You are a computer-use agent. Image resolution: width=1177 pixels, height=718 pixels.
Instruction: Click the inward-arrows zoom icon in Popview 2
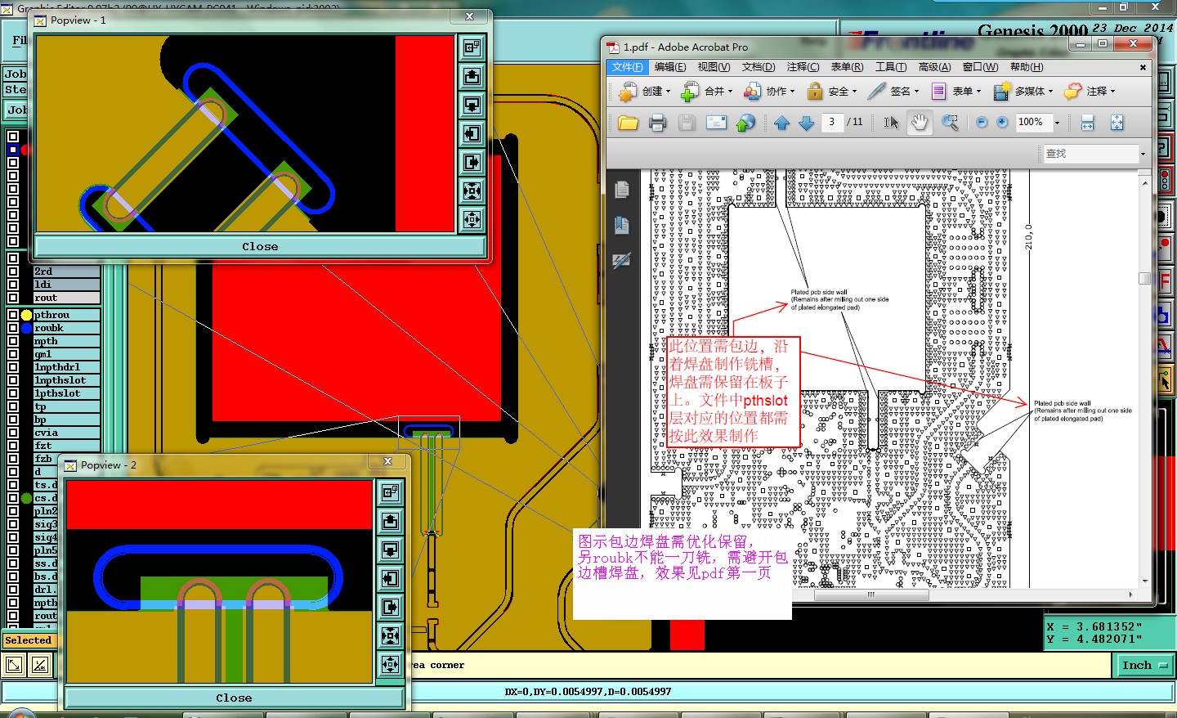pos(391,635)
